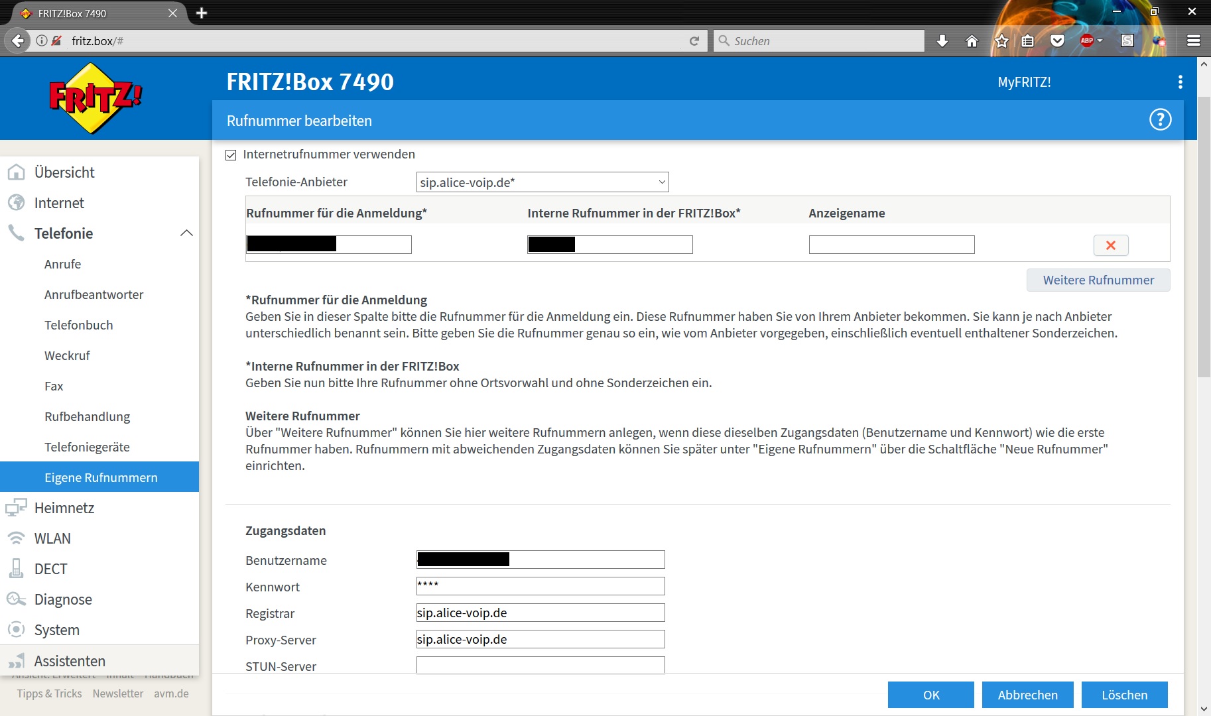Viewport: 1211px width, 716px height.
Task: Click the S extension icon in toolbar
Action: (x=1127, y=41)
